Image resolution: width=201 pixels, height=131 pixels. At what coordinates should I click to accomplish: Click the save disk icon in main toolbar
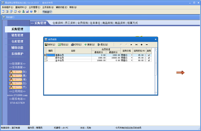(x=27, y=11)
